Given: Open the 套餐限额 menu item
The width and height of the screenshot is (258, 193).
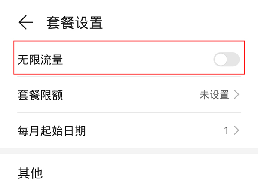Looking at the screenshot, I should click(x=40, y=95).
